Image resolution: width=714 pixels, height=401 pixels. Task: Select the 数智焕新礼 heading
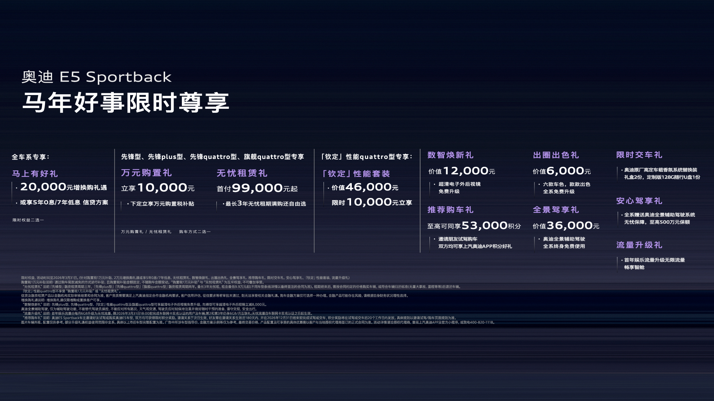tap(450, 155)
